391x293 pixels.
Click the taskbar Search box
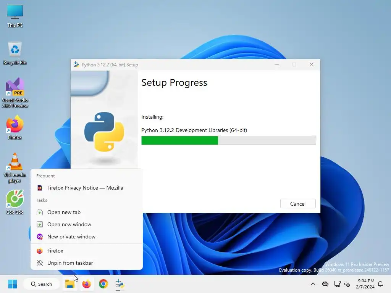point(41,284)
